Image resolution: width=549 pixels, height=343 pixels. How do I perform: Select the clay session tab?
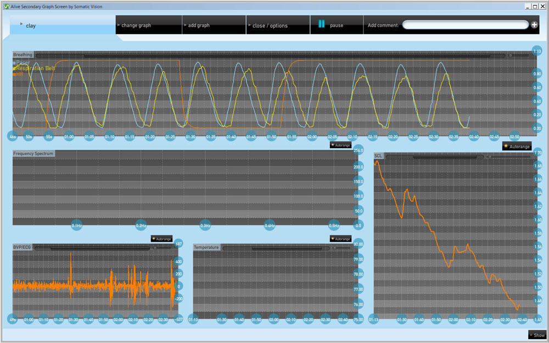[x=32, y=25]
